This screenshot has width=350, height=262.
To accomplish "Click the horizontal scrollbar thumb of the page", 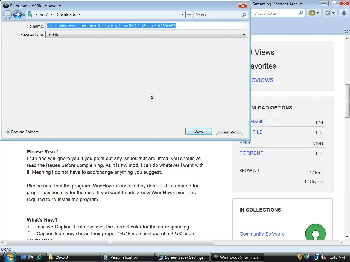I will pos(110,243).
